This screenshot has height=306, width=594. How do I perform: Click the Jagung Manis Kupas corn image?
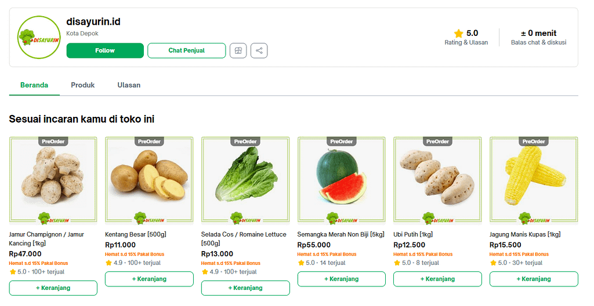tap(534, 180)
